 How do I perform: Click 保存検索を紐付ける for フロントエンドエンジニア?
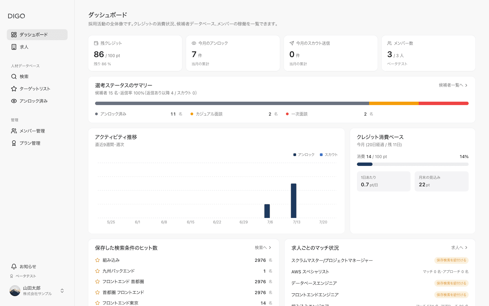[x=451, y=295]
